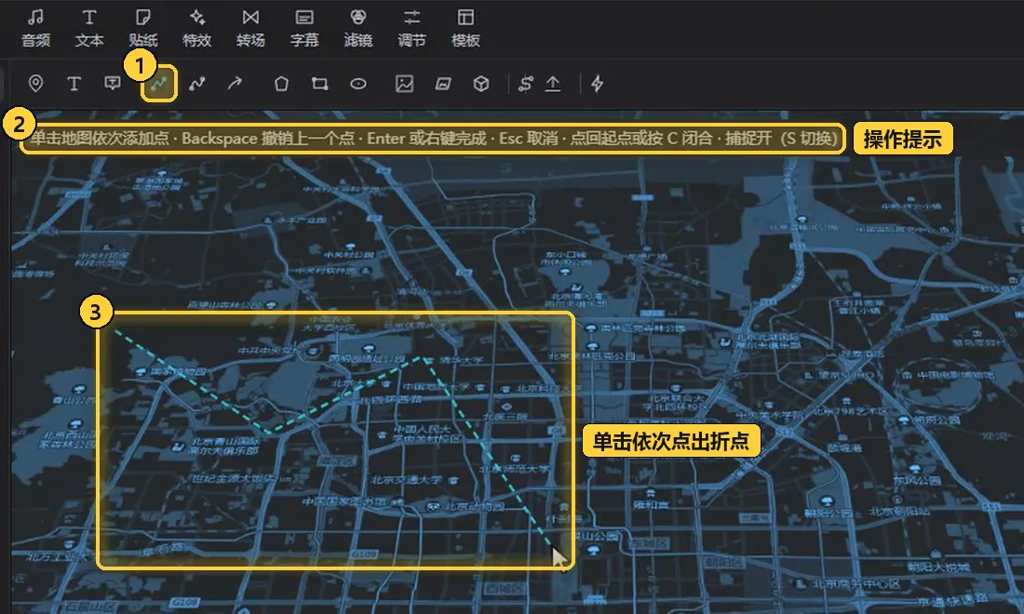Click the 中国电影博物馆 map label

[x=955, y=375]
